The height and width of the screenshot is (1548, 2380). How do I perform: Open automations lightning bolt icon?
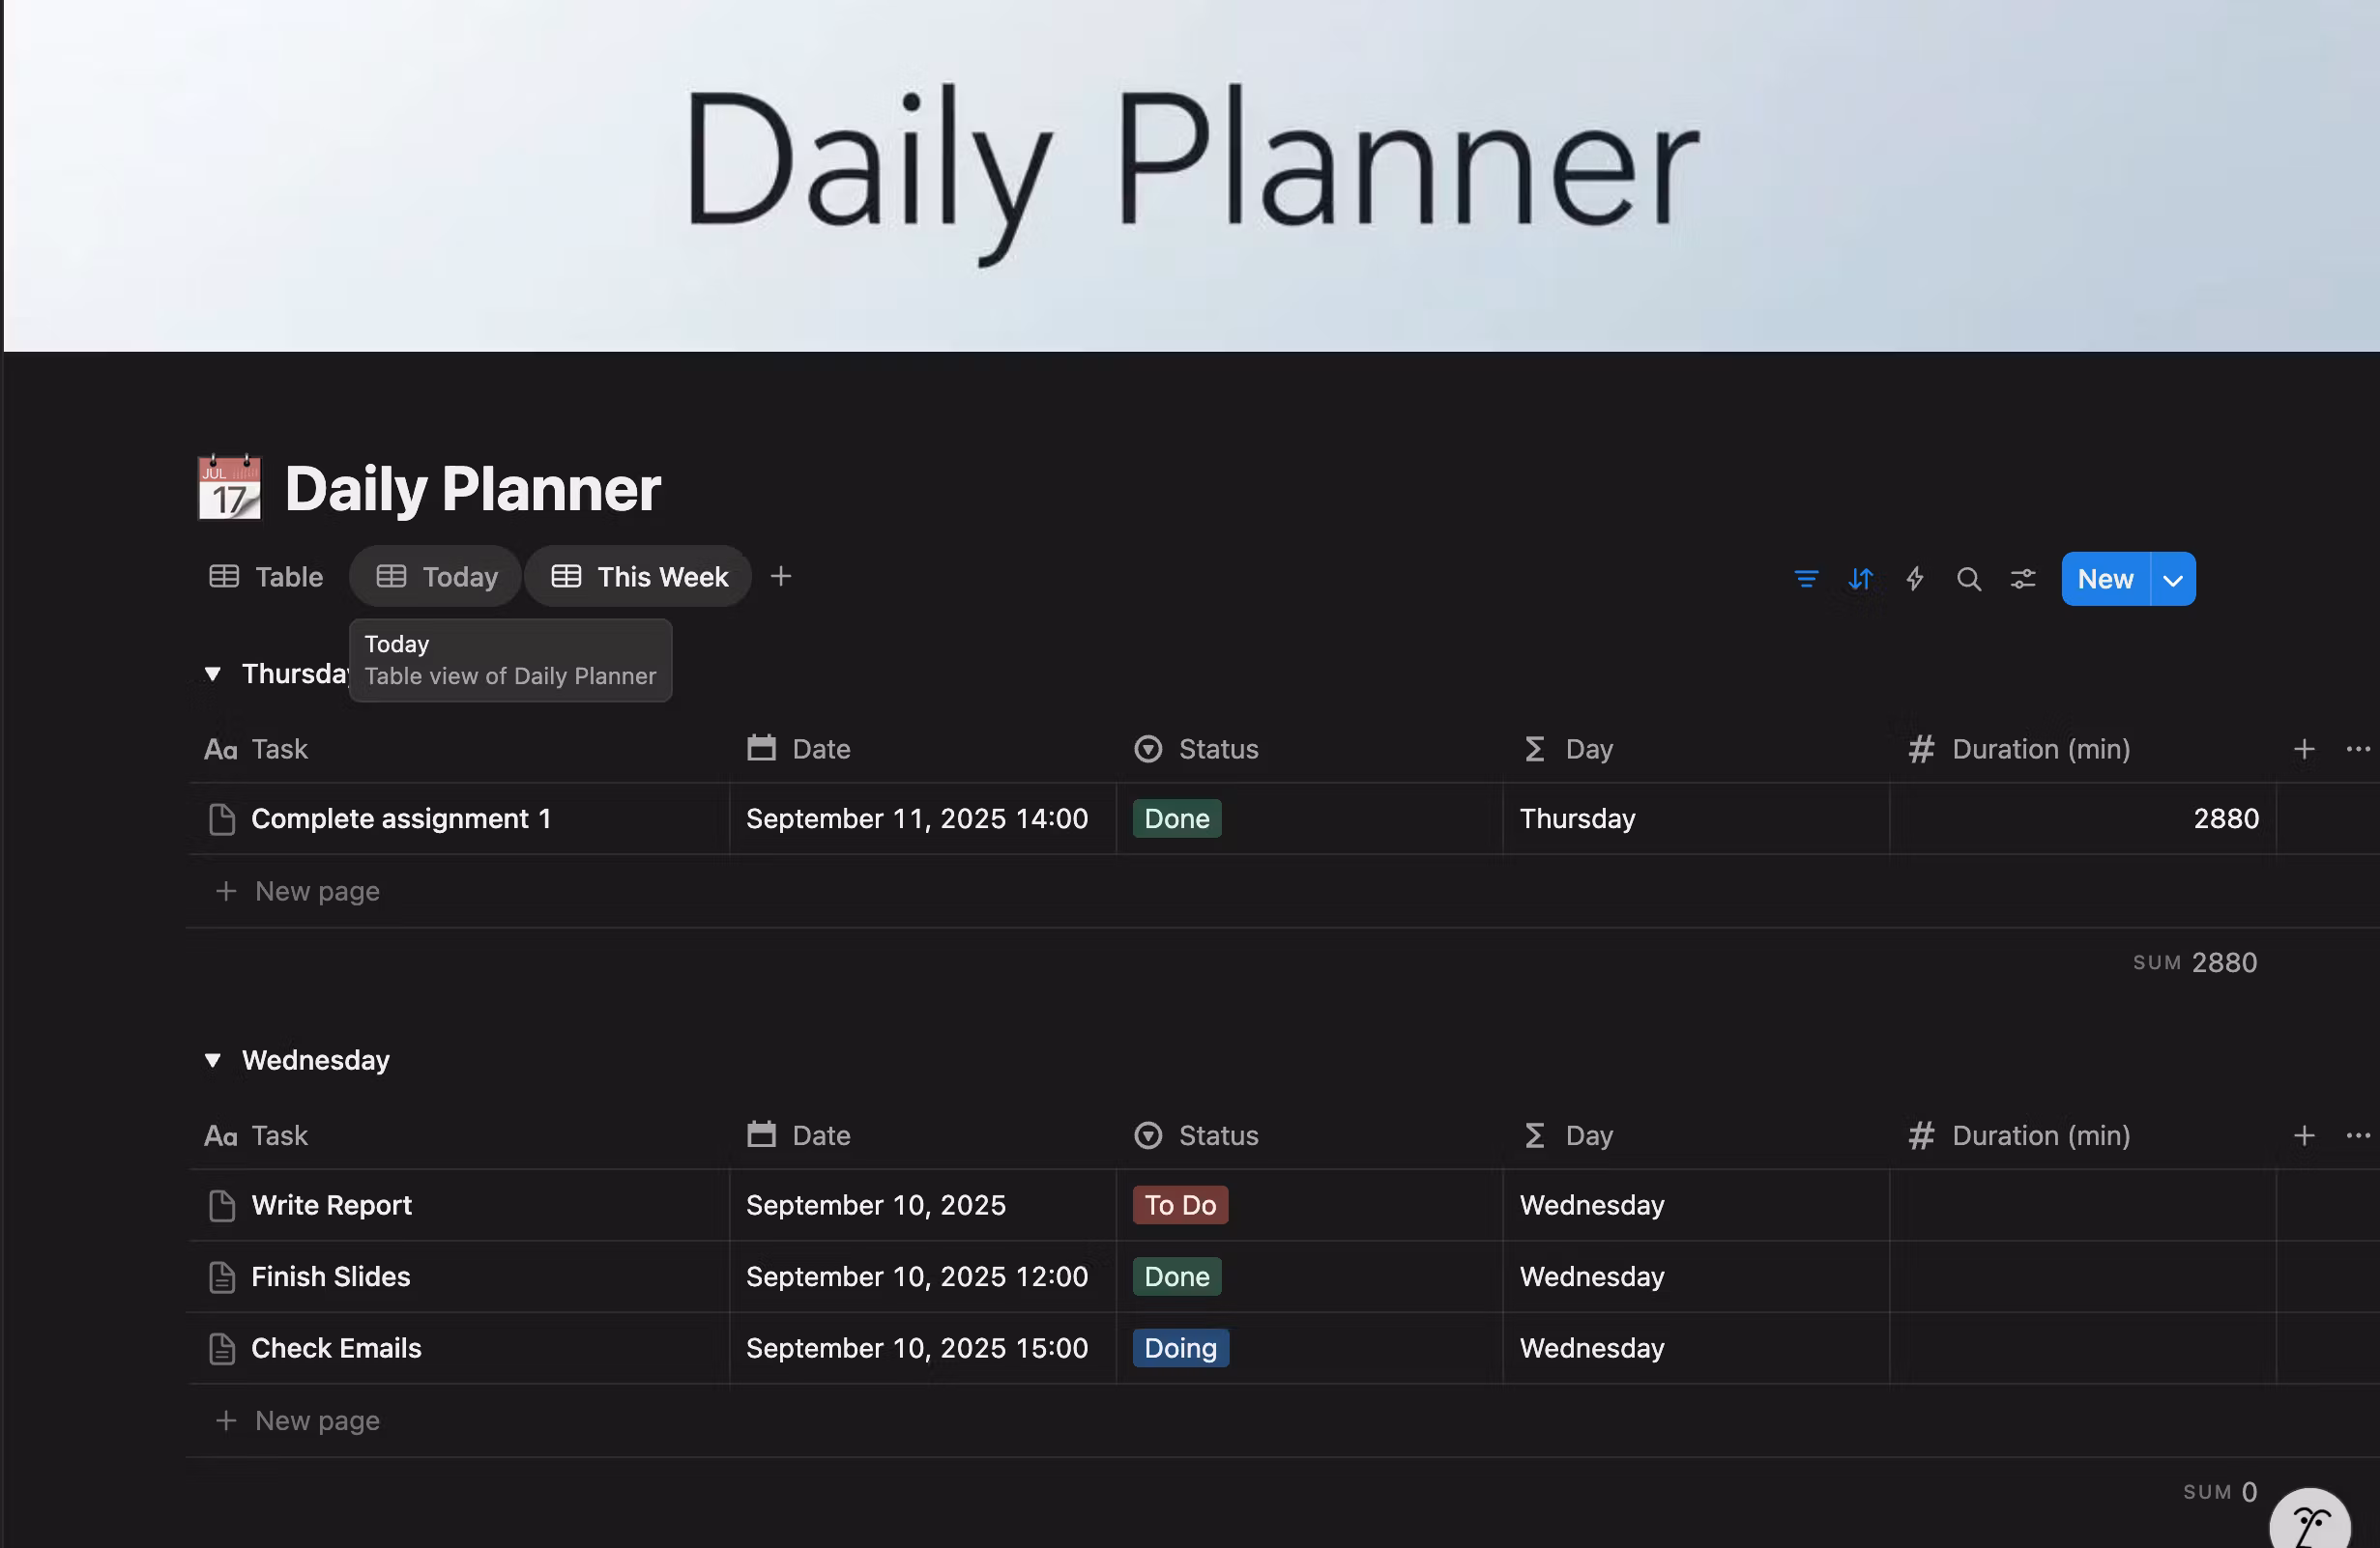pyautogui.click(x=1914, y=579)
